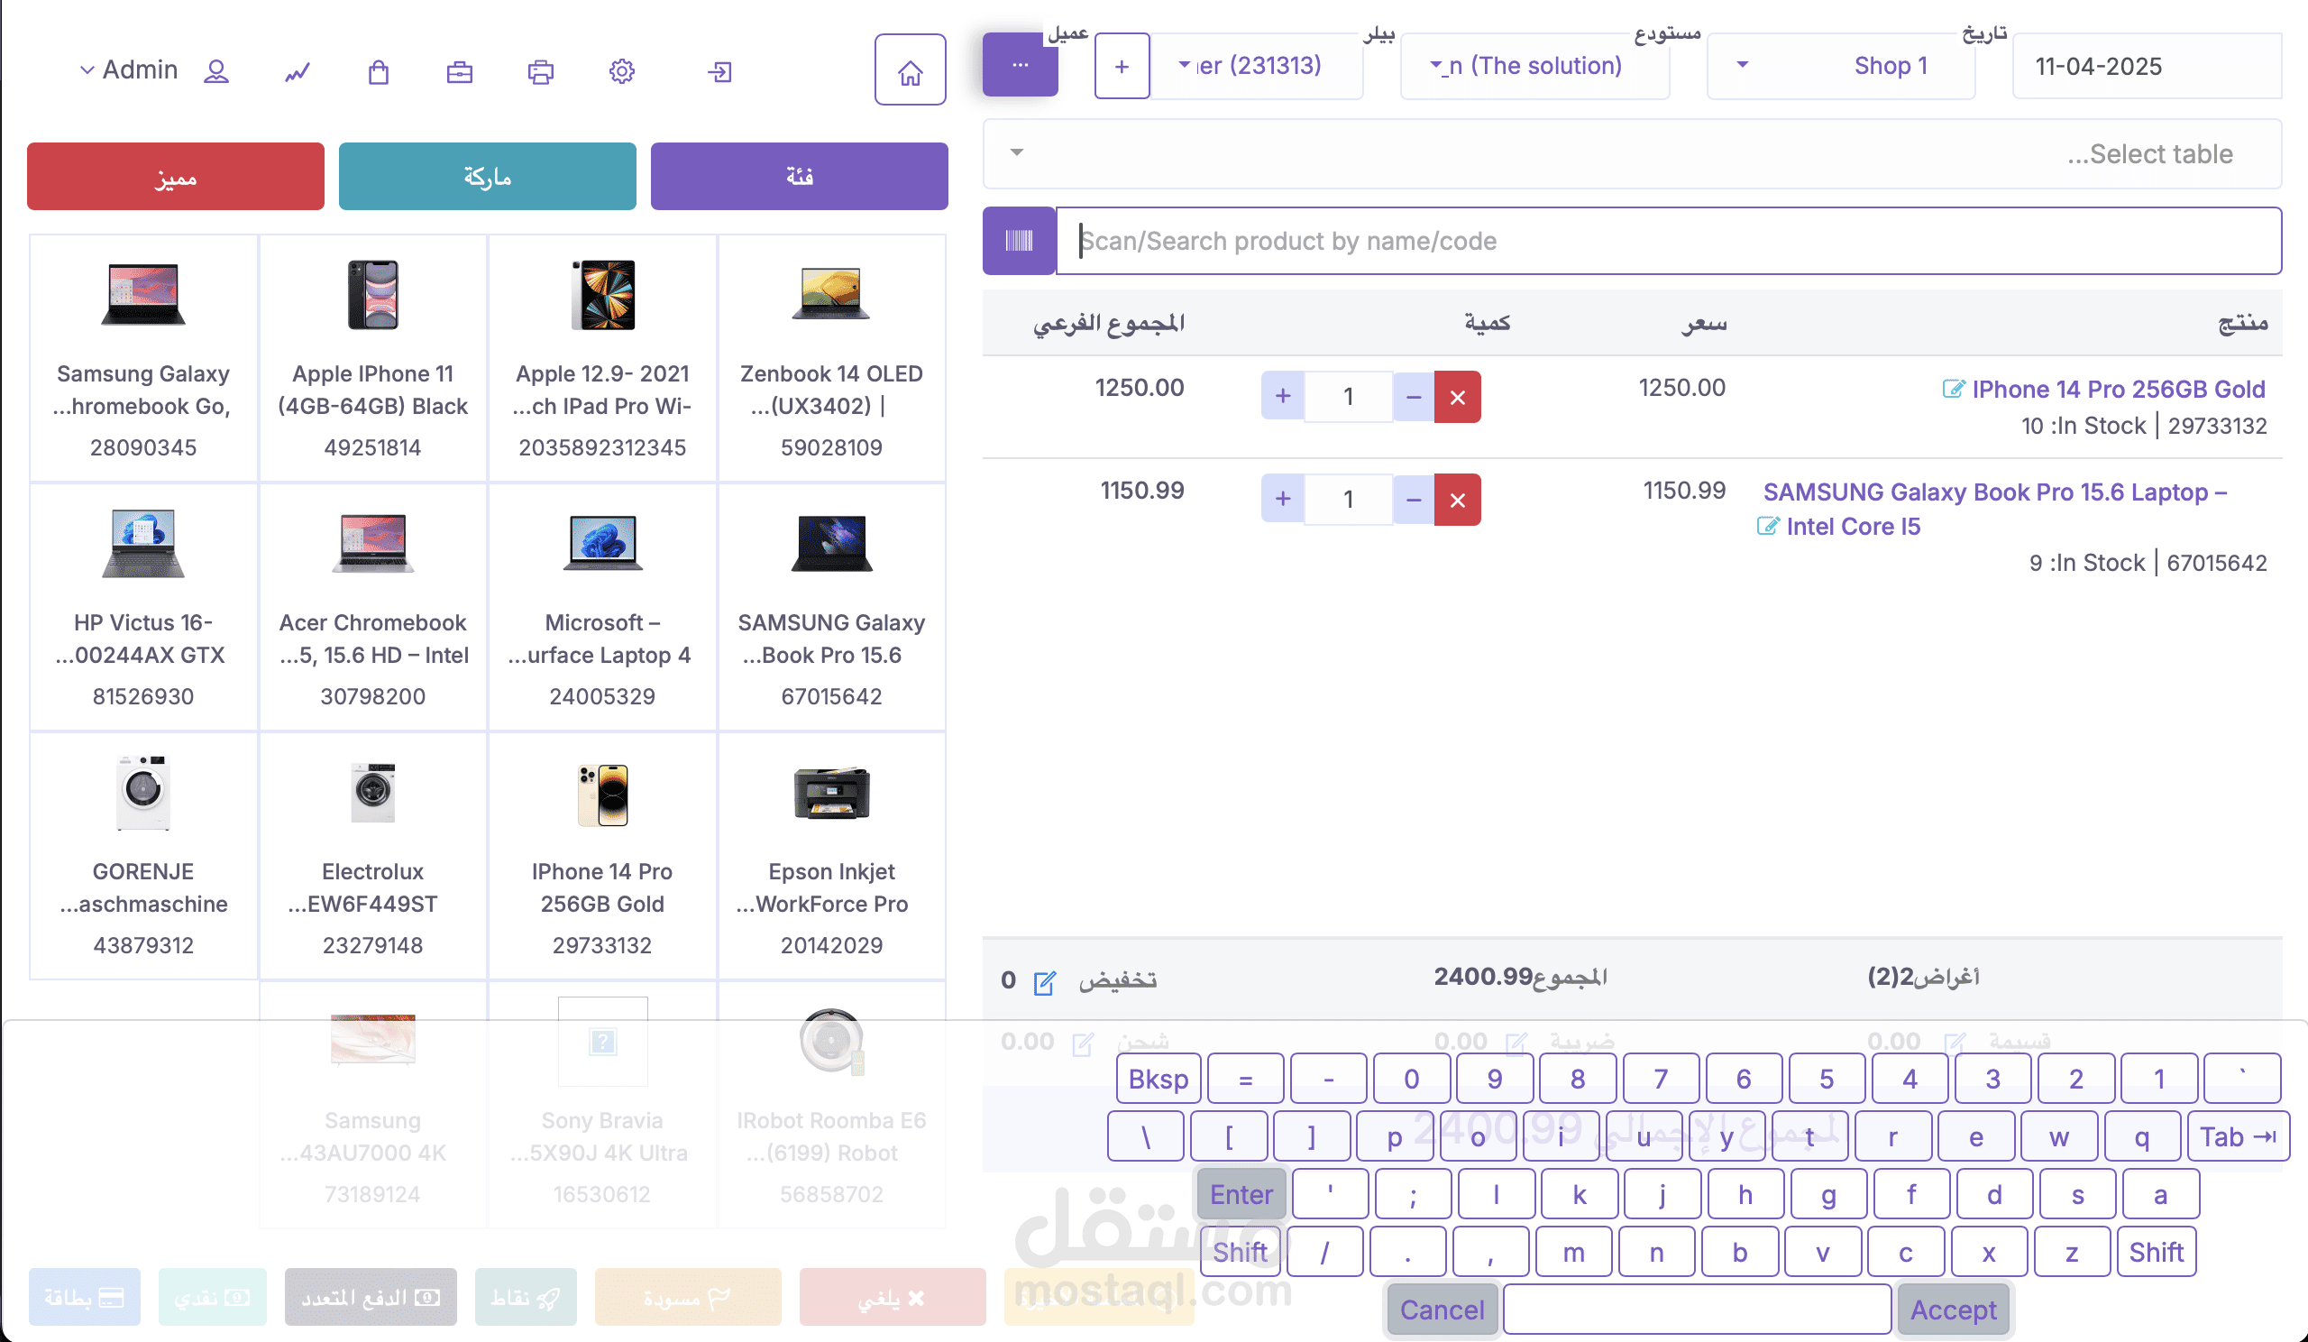2308x1342 pixels.
Task: Add SAMSUNG Galaxy Book Pro product card
Action: tap(831, 607)
